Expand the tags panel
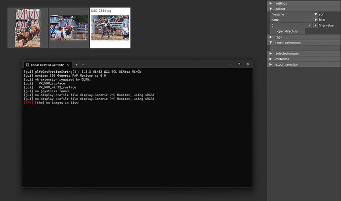The height and width of the screenshot is (201, 341). point(304,37)
